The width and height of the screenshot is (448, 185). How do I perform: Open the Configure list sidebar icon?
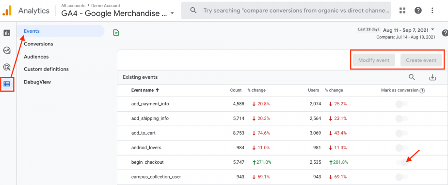coord(7,84)
